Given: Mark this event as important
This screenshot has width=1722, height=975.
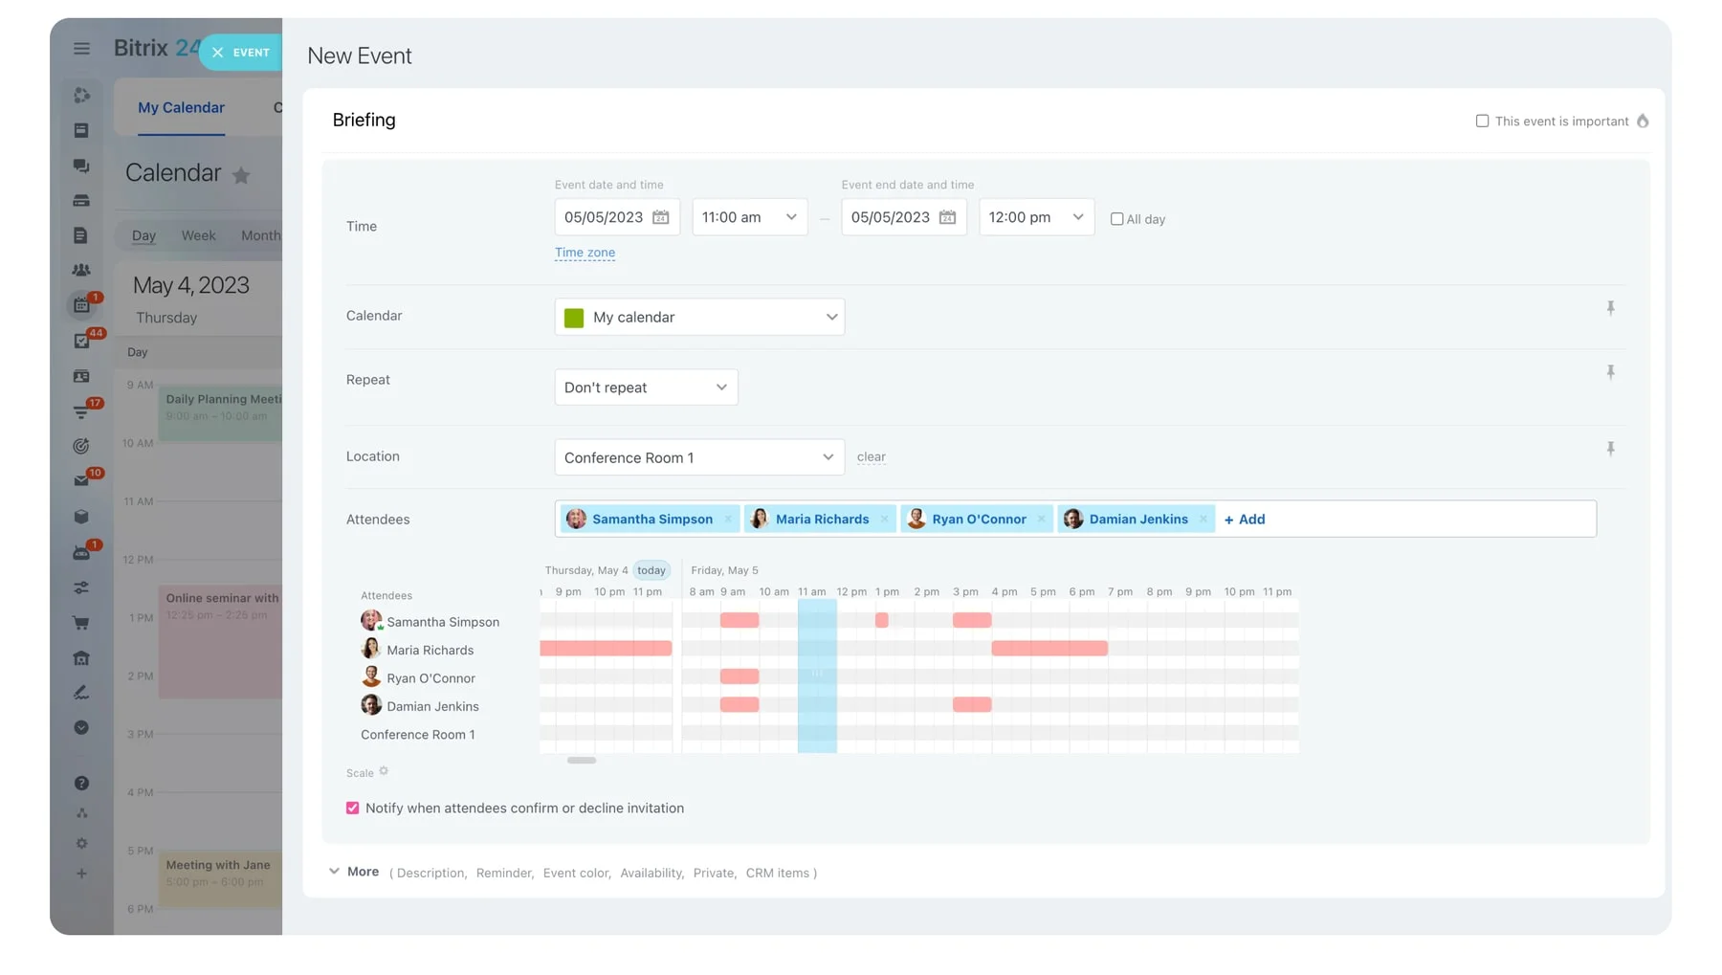Looking at the screenshot, I should 1482,122.
